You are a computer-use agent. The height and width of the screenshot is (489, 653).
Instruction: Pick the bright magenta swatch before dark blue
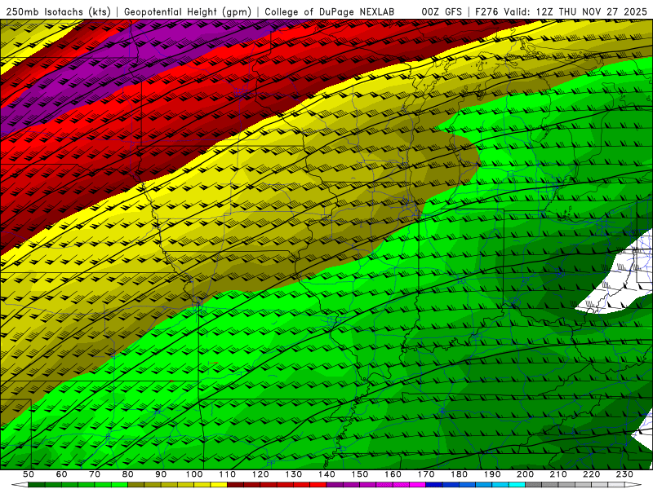click(x=417, y=484)
